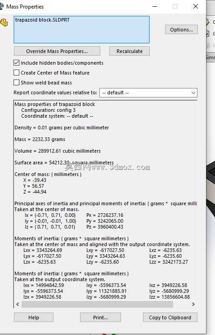
Task: Enable Show weld bead mass
Action: tap(17, 83)
